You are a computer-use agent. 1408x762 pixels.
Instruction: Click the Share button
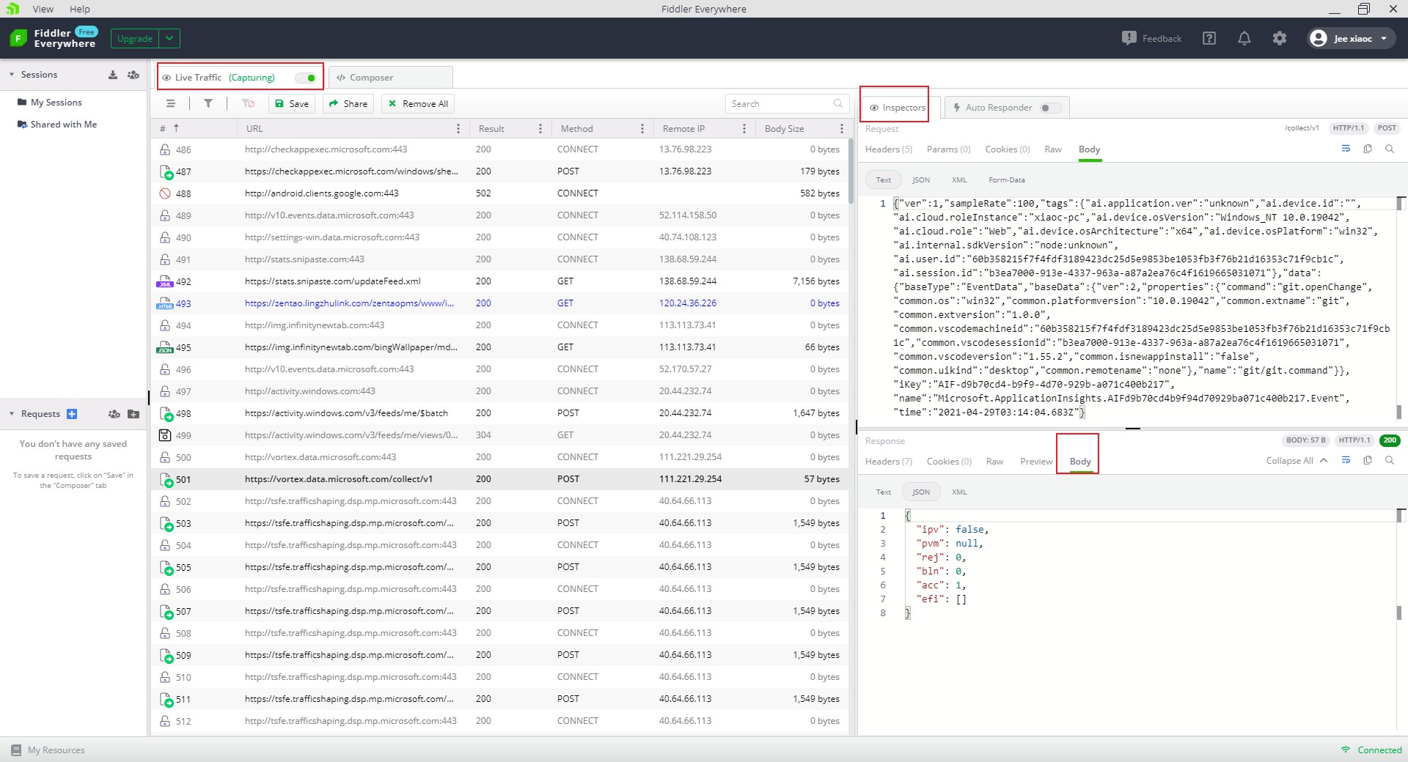[x=348, y=103]
